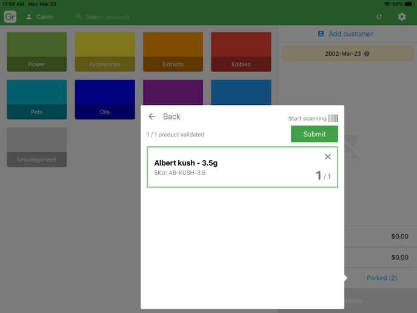Screen dimensions: 417x313
Task: Click Add customer link
Action: (x=346, y=34)
